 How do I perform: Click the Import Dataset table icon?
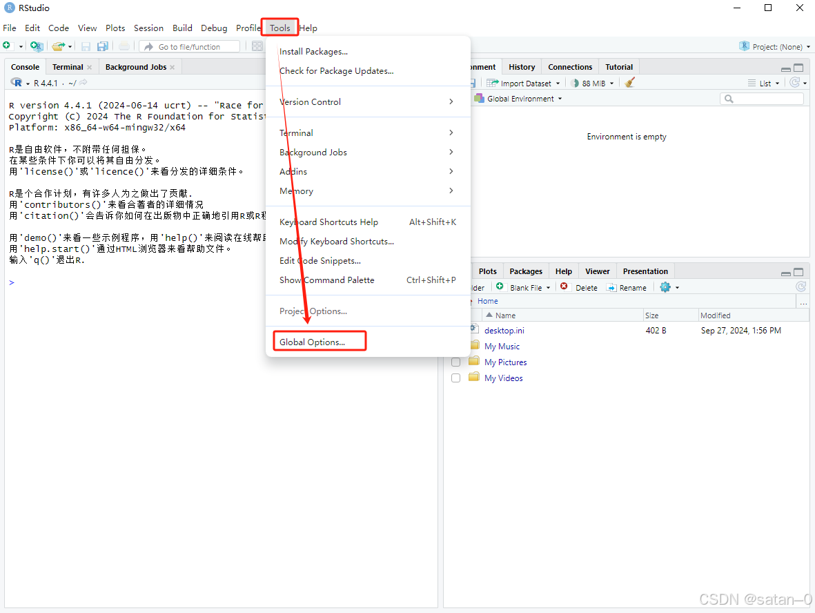point(492,83)
